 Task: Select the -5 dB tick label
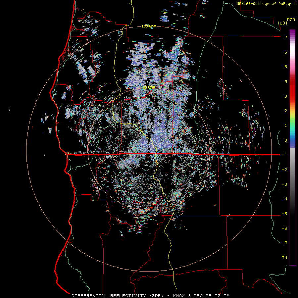click(284, 214)
